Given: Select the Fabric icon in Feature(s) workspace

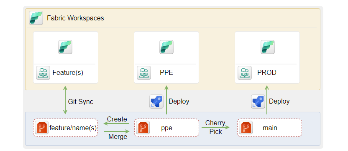Looking at the screenshot, I should 65,47.
